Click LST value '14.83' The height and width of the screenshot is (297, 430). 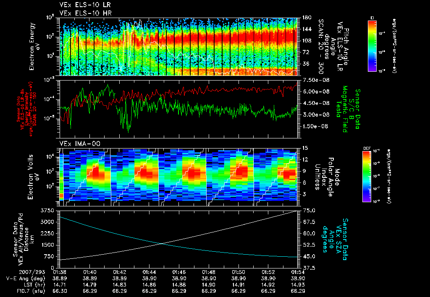[119, 285]
